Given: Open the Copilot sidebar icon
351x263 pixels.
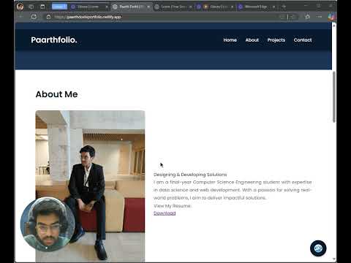Looking at the screenshot, I should [x=331, y=17].
